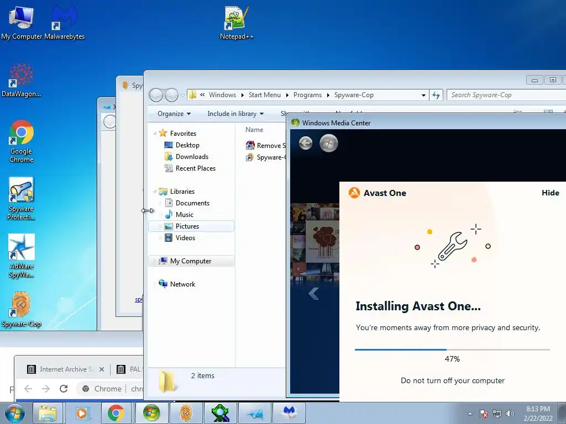The height and width of the screenshot is (424, 566).
Task: Select My Computer in navigation pane
Action: click(x=191, y=261)
